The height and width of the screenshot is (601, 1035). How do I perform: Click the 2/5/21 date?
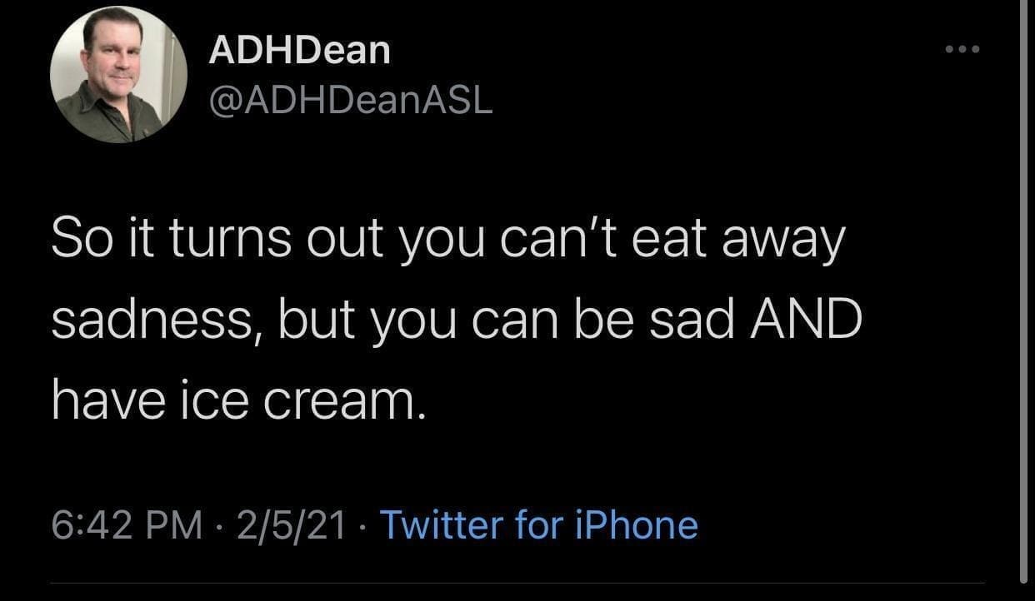pyautogui.click(x=290, y=525)
